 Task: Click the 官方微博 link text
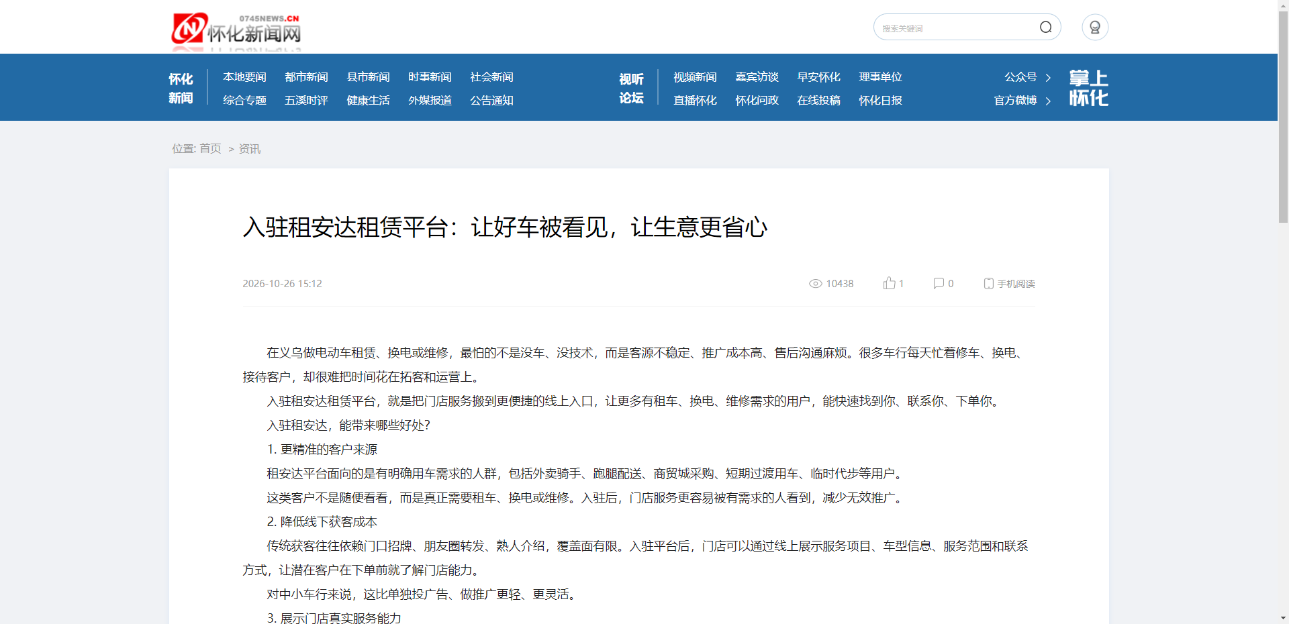(x=1015, y=100)
